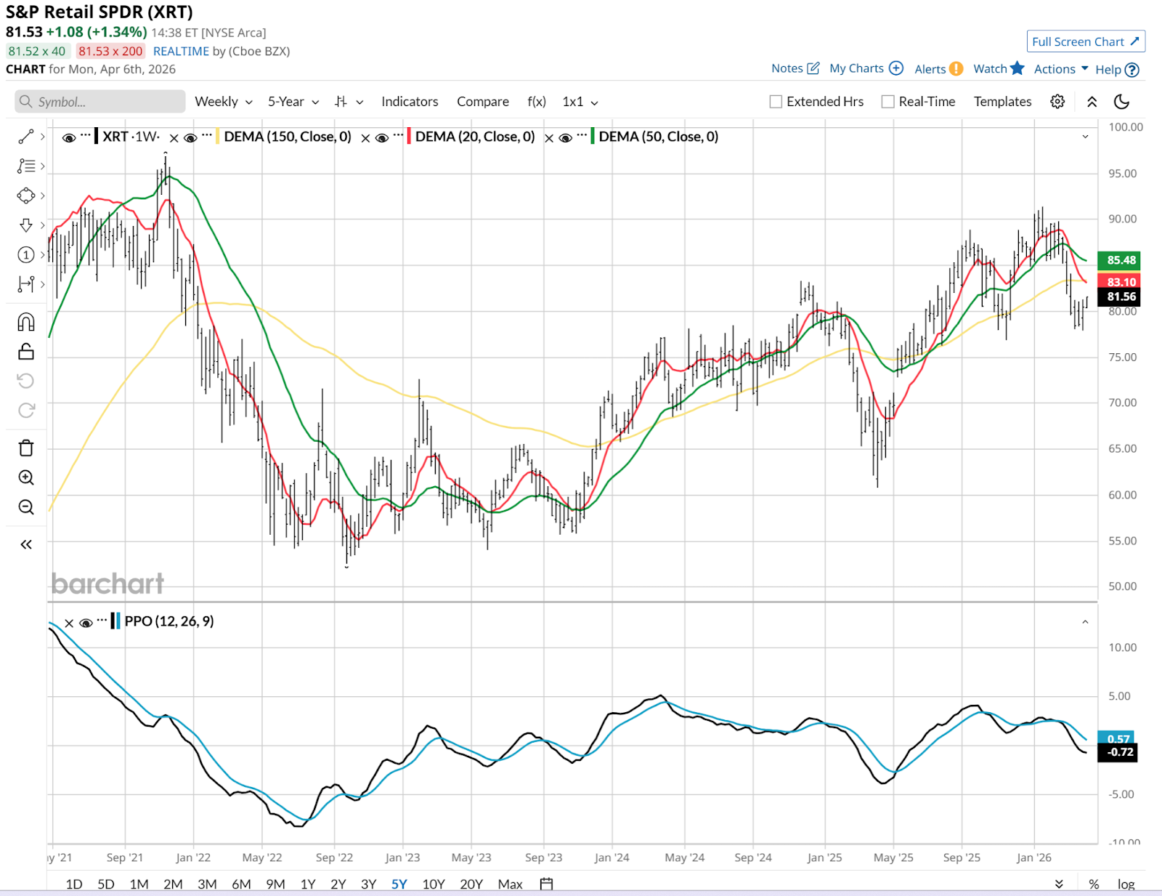This screenshot has height=896, width=1162.
Task: Enable the Extended Hrs checkbox
Action: tap(776, 102)
